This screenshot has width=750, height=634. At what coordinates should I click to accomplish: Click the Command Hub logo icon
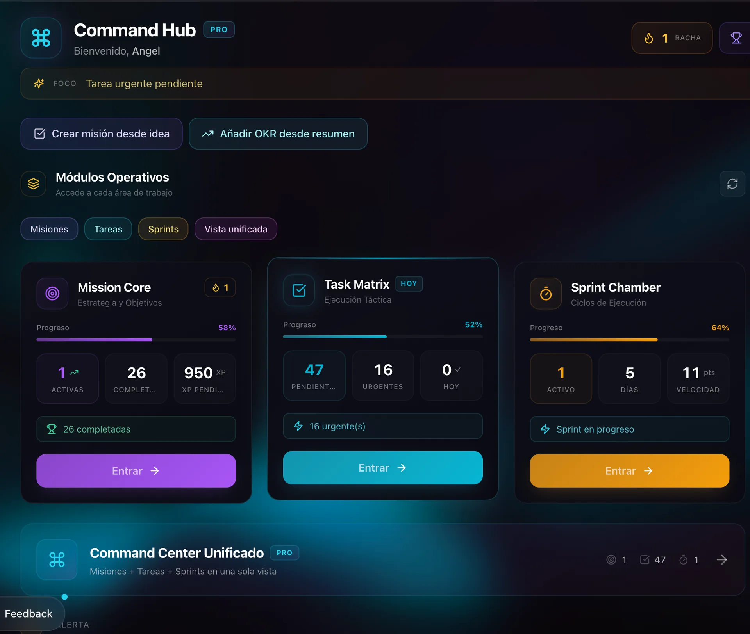tap(41, 38)
